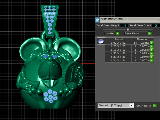The height and width of the screenshot is (120, 160).
Task: Select the 1.02 X 1.02 size cell
Action: pos(118,43)
